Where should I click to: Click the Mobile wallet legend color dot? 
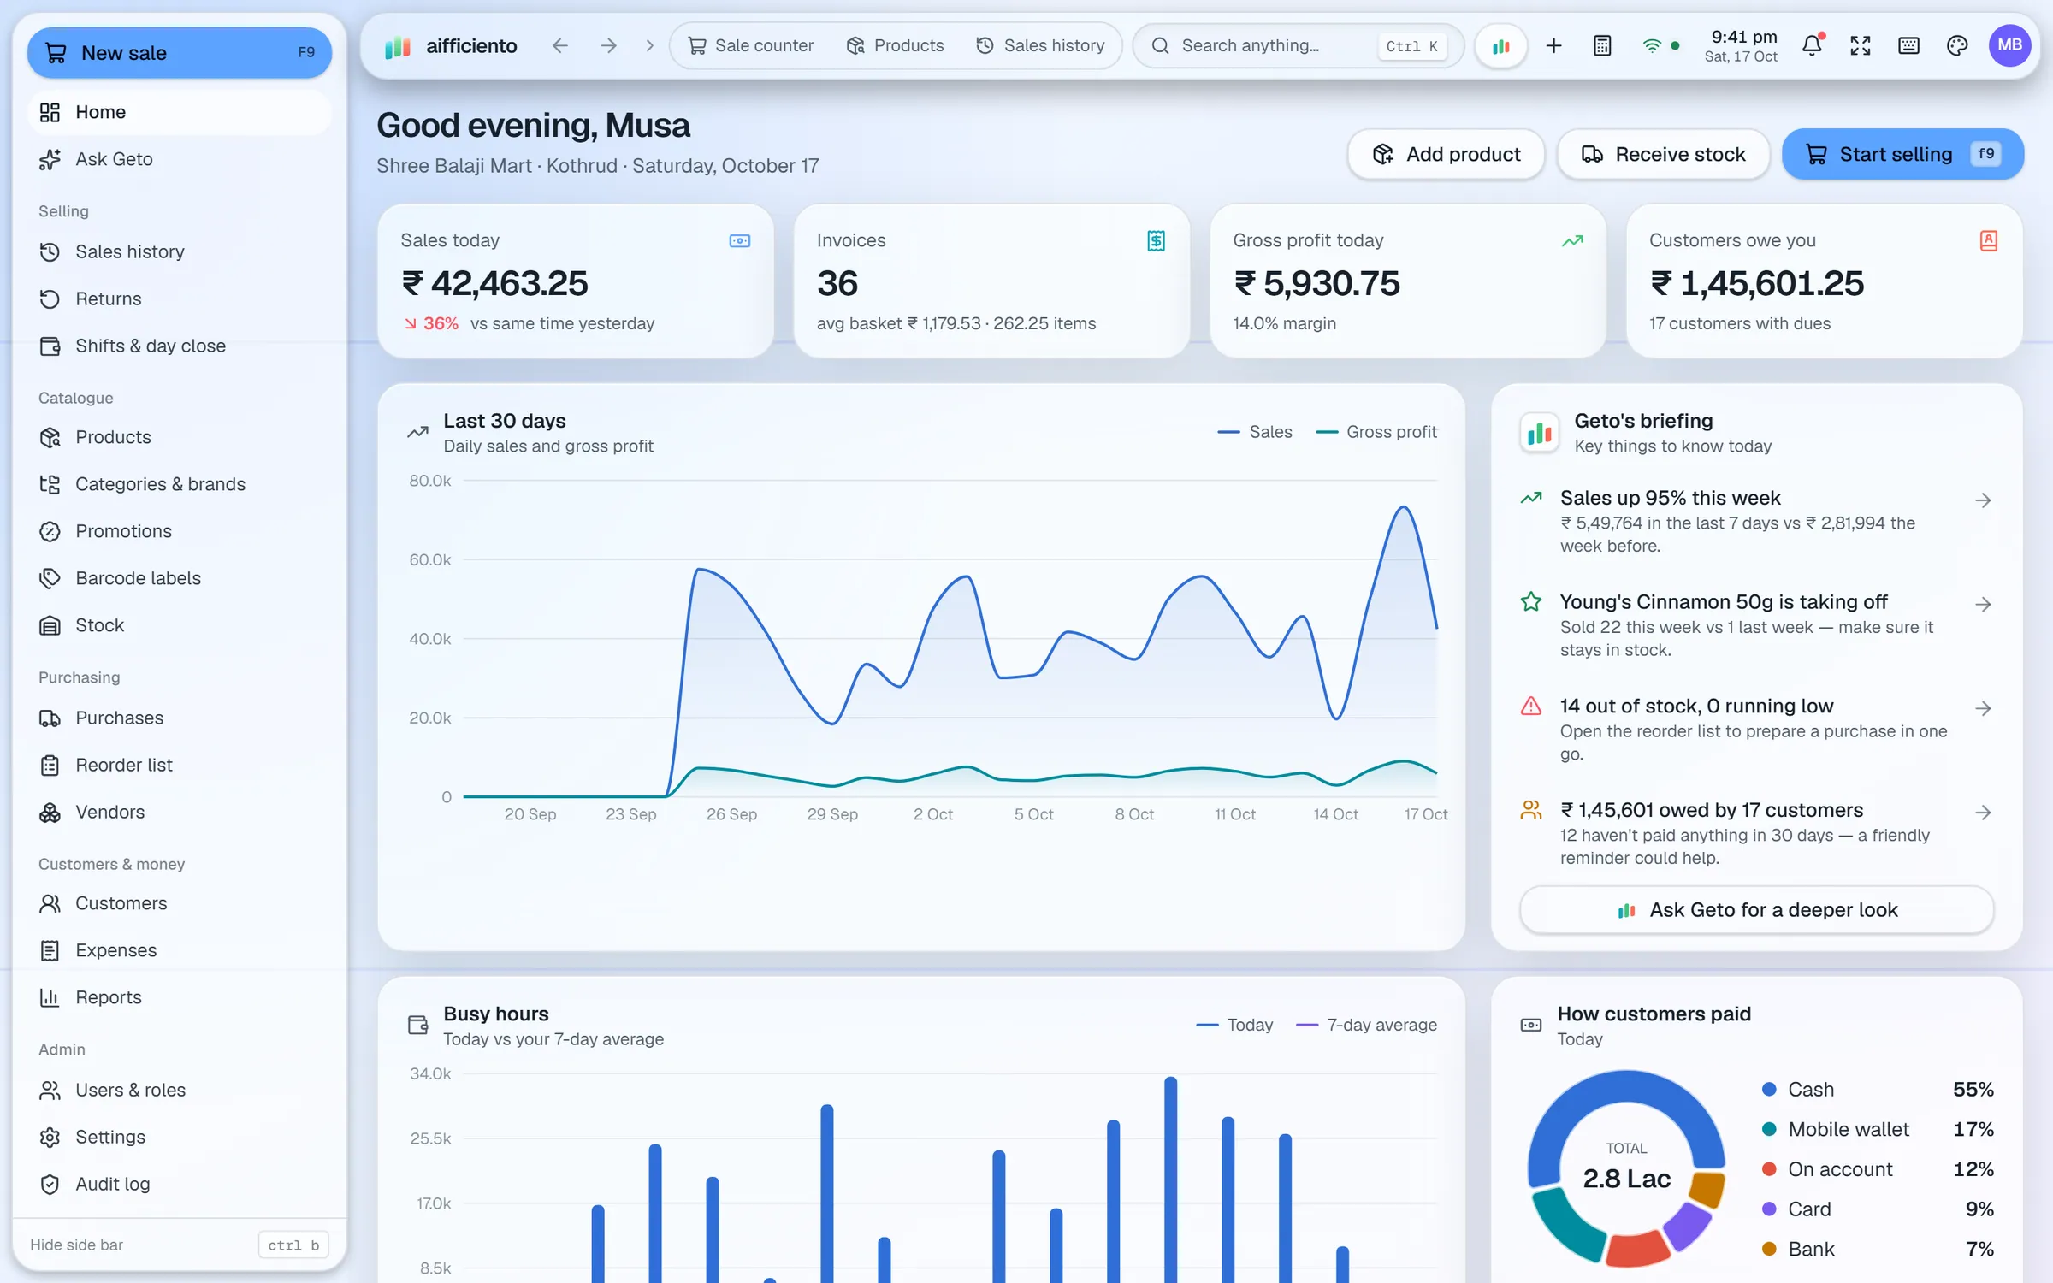1769,1130
